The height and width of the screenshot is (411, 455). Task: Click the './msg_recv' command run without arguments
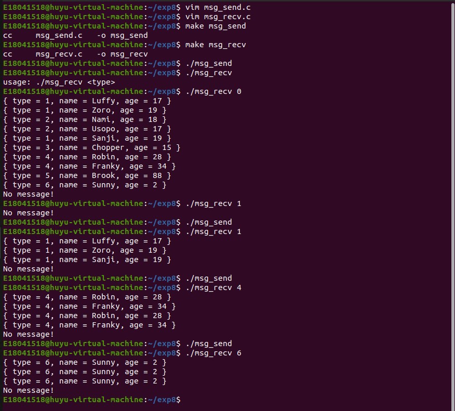tap(209, 73)
